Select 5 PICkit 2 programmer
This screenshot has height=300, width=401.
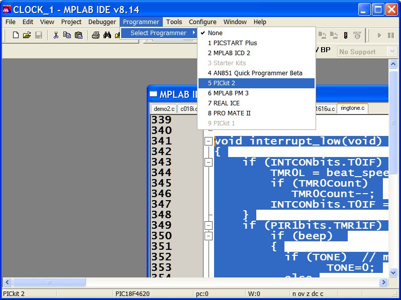256,83
